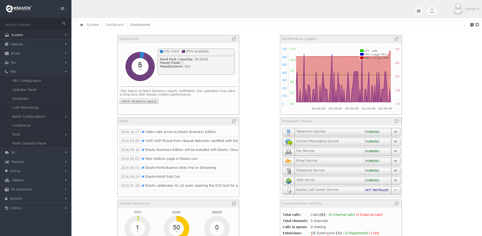
Task: Select Operator Panel in sidebar
Action: coord(24,90)
